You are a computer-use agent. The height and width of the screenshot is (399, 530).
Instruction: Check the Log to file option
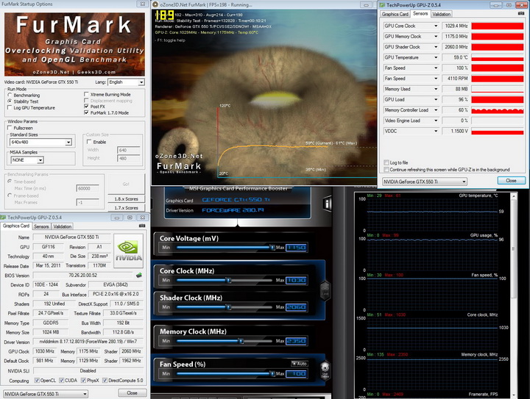[x=386, y=162]
